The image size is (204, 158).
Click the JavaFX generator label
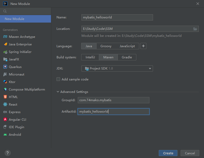(x=14, y=59)
